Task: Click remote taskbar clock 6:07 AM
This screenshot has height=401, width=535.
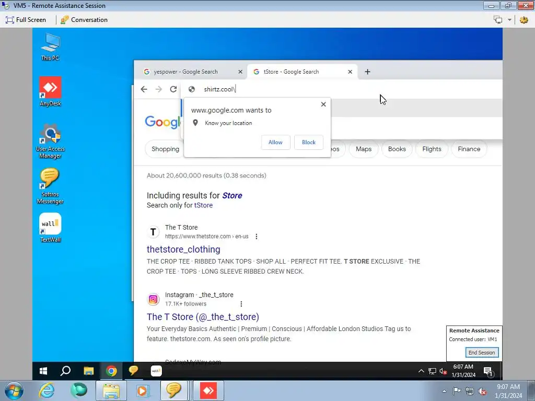Action: click(463, 371)
